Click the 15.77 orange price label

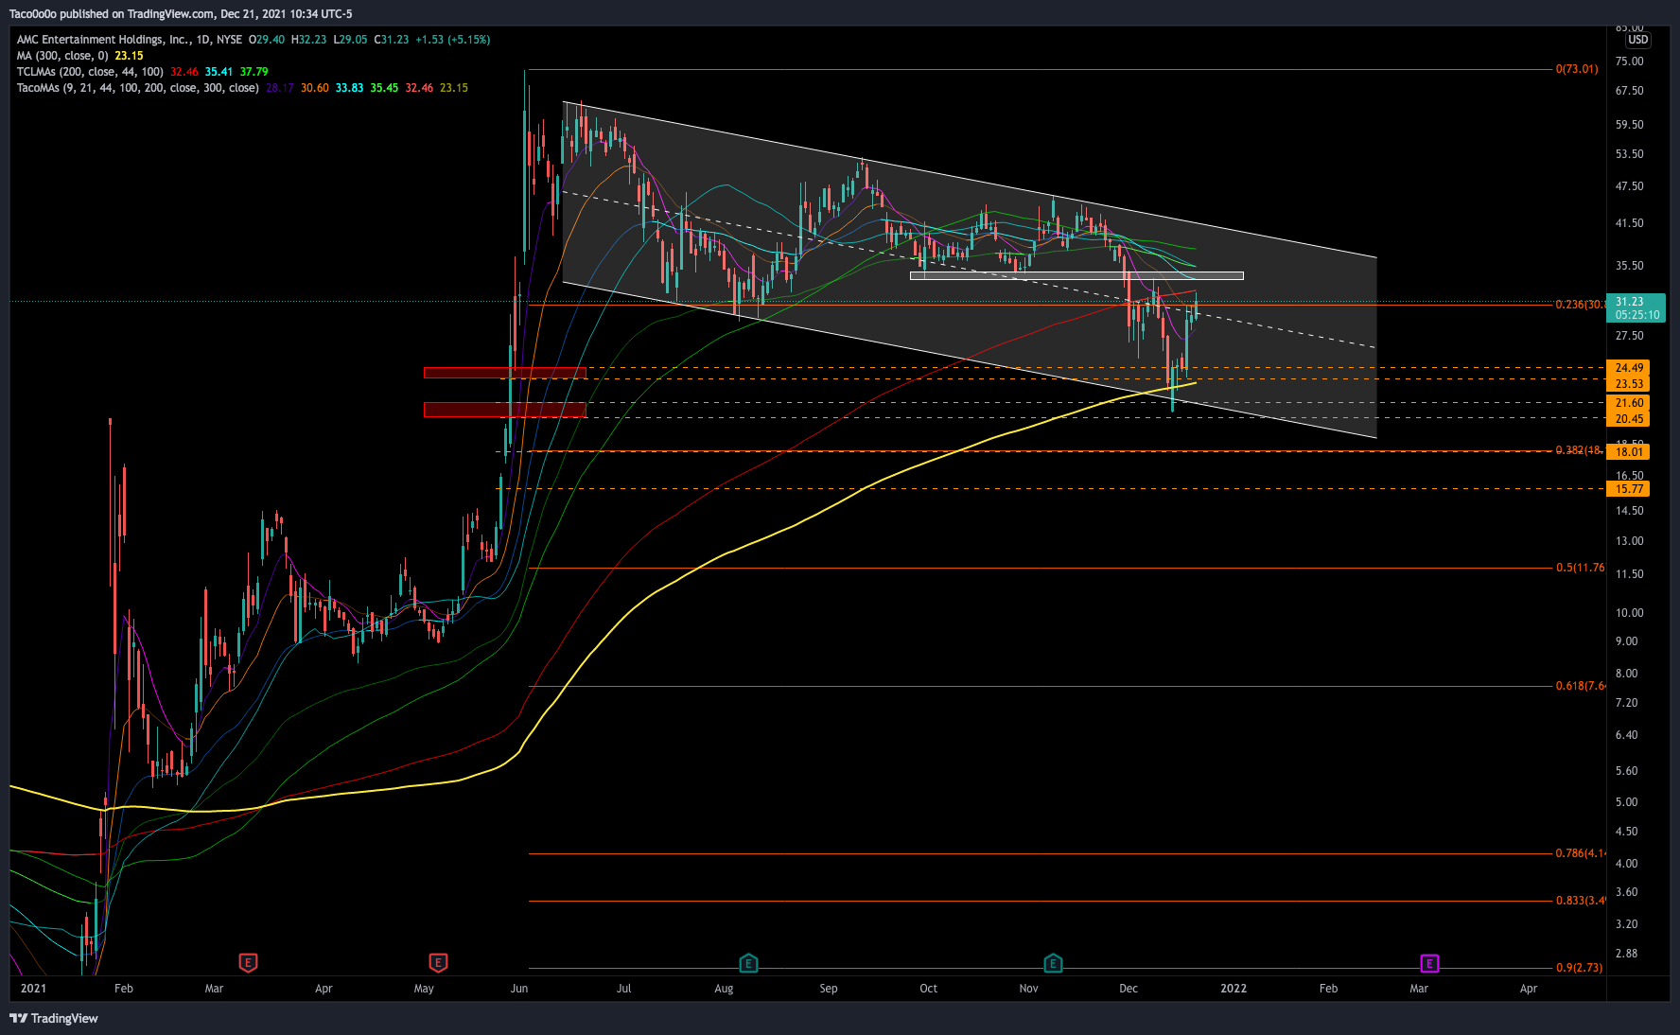pyautogui.click(x=1628, y=489)
